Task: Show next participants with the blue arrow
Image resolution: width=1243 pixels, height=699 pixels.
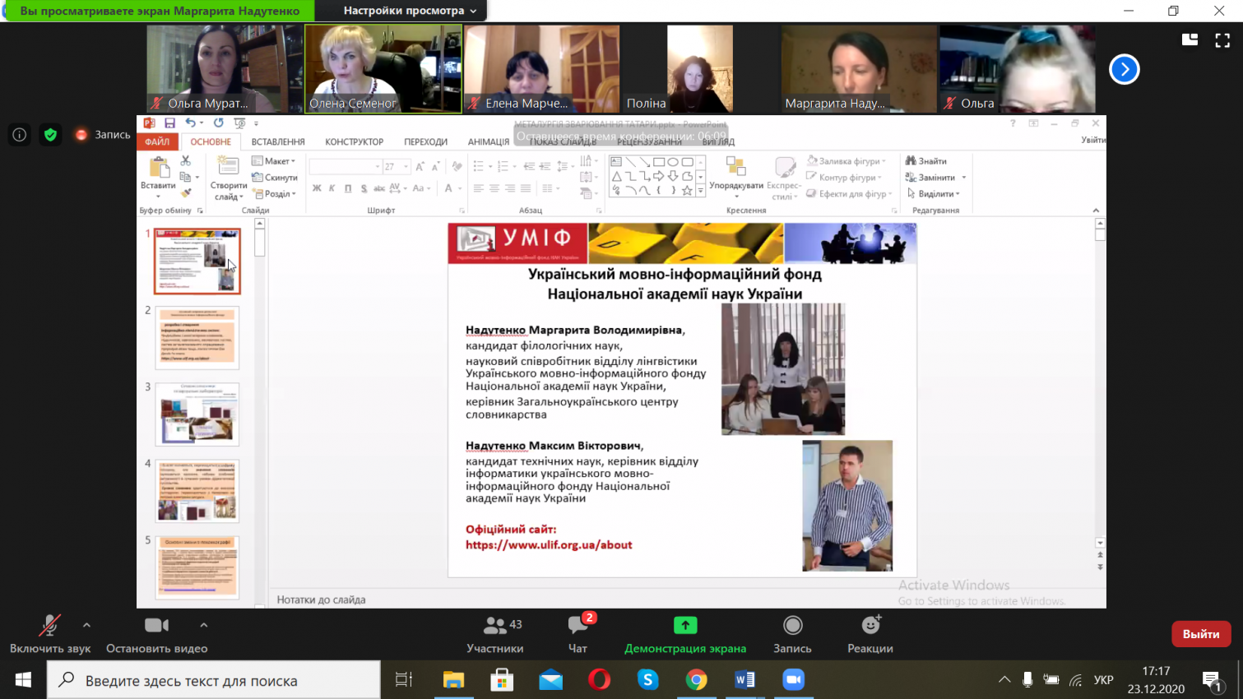Action: tap(1124, 69)
